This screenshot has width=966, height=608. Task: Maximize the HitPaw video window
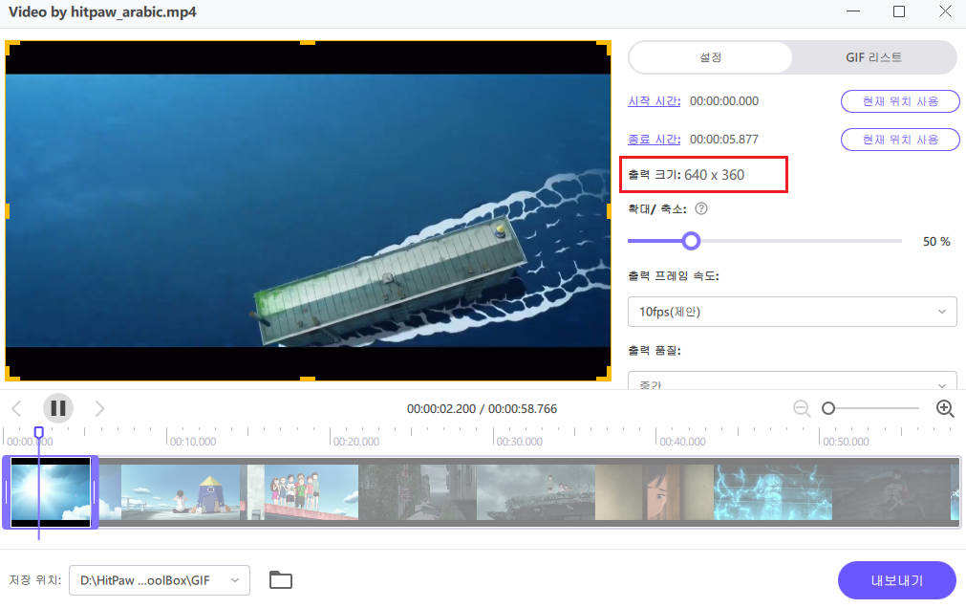coord(899,11)
